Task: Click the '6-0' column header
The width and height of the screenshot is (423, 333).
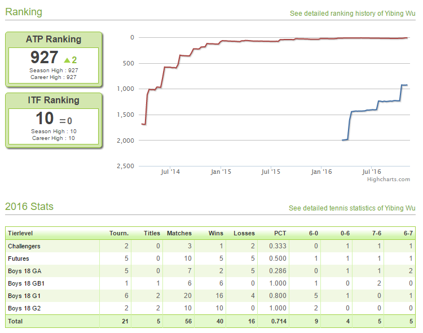Action: pos(314,233)
